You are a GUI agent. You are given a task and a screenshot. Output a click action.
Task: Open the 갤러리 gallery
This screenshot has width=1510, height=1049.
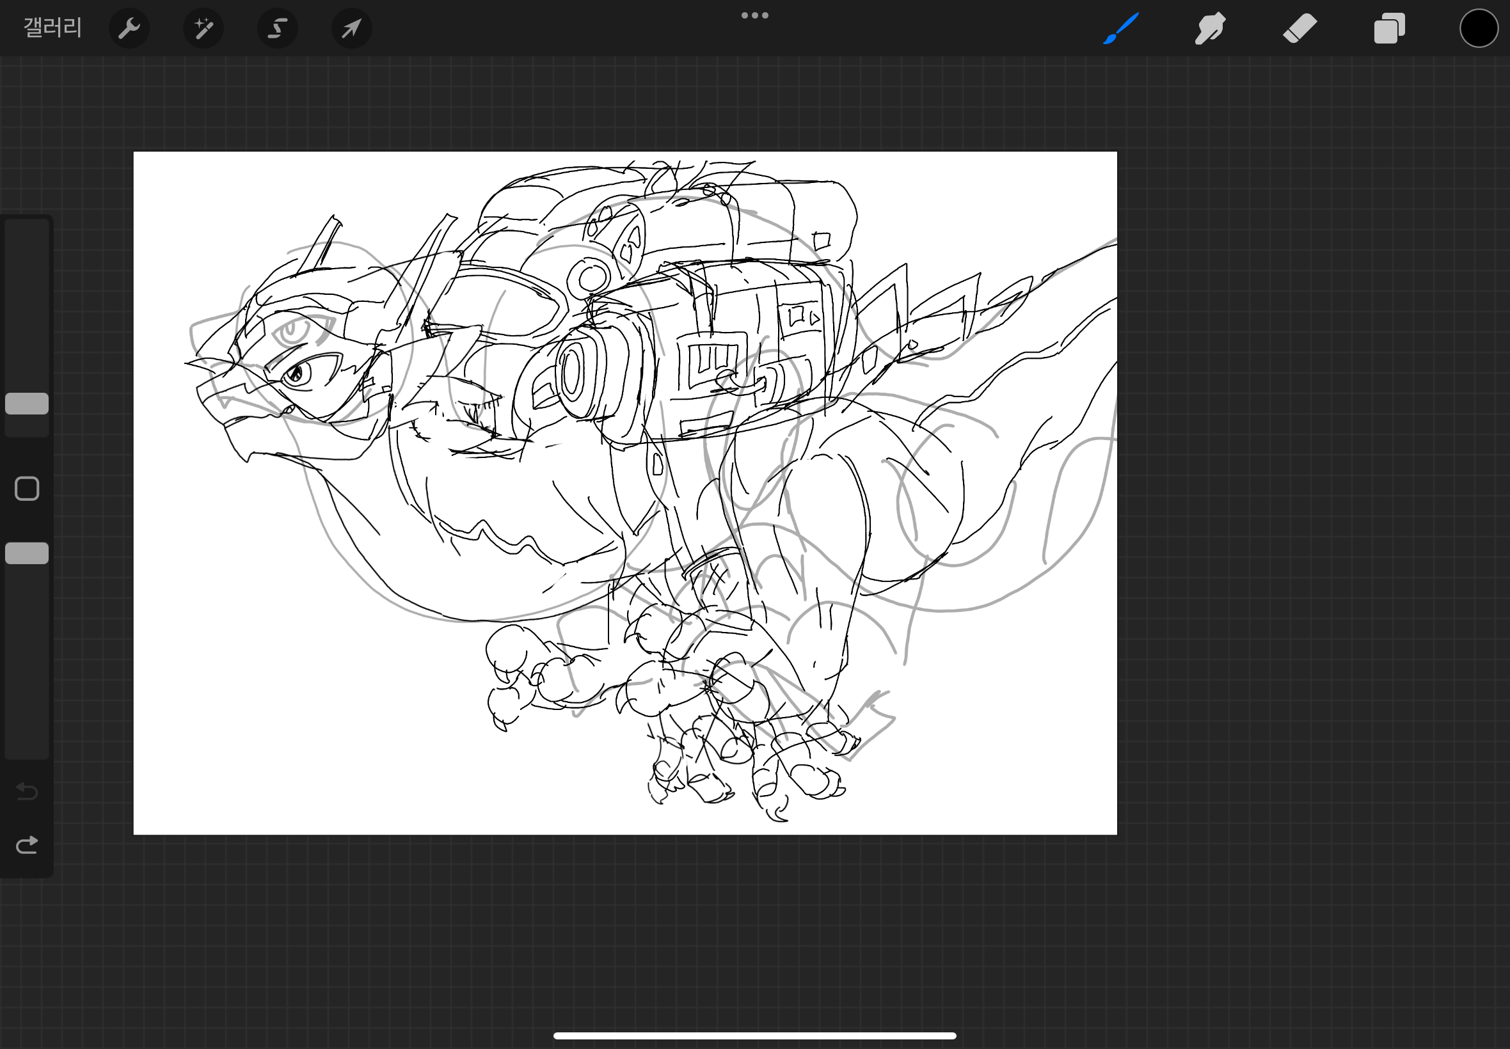pyautogui.click(x=52, y=28)
